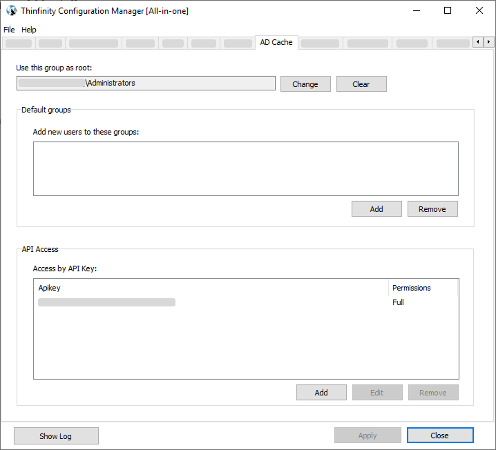
Task: Maximize the Configuration Manager window
Action: 448,11
